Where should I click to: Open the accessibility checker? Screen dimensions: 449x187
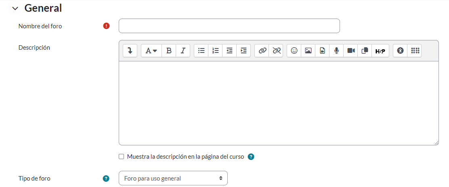[400, 50]
